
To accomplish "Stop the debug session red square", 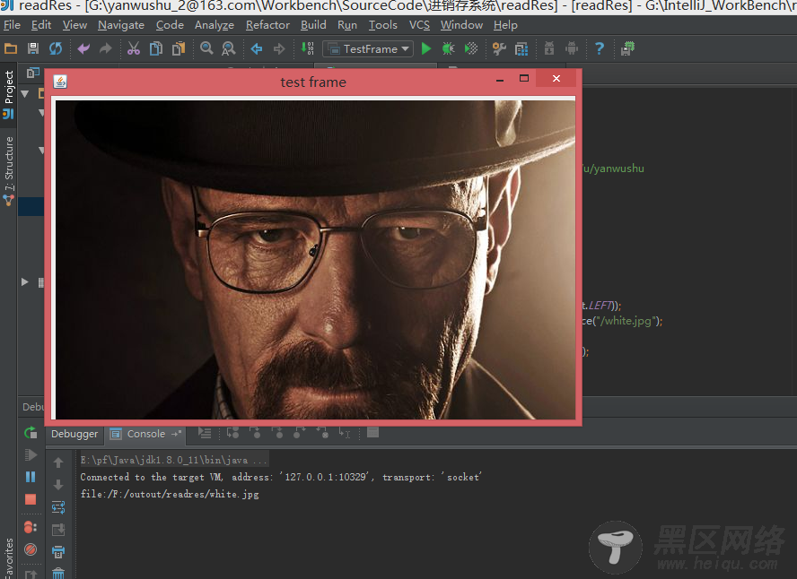I will 31,499.
